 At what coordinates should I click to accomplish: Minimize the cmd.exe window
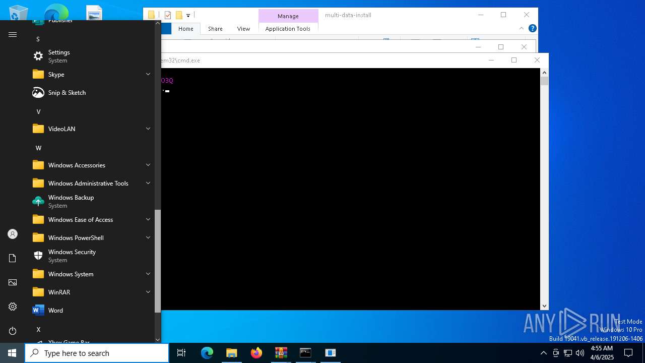coord(491,60)
